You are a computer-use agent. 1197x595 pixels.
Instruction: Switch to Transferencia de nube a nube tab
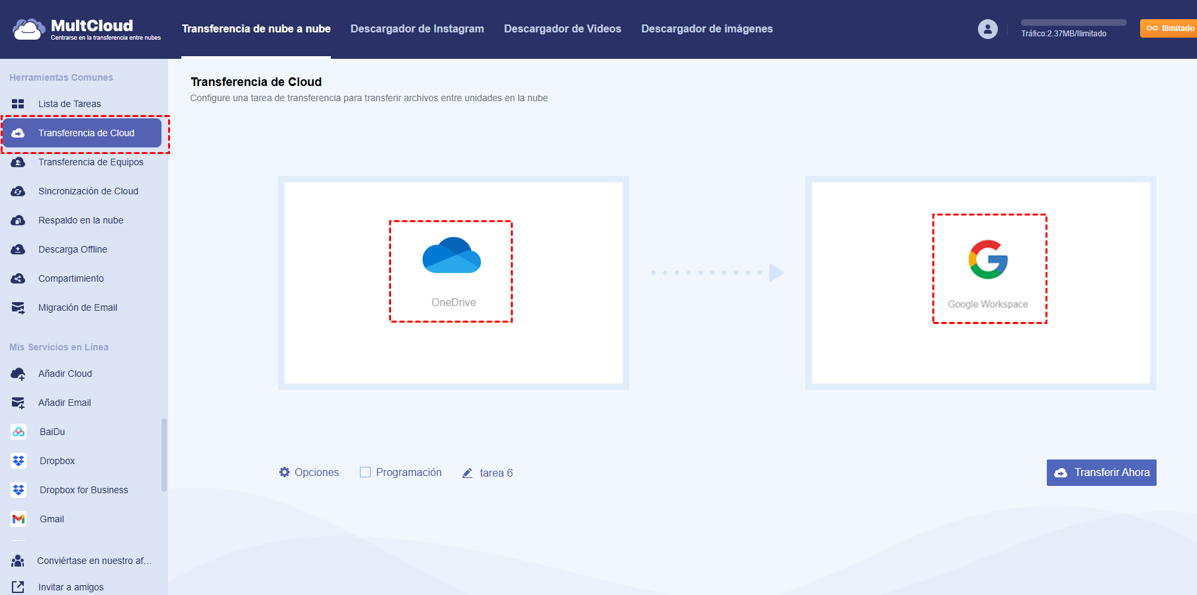click(x=256, y=28)
